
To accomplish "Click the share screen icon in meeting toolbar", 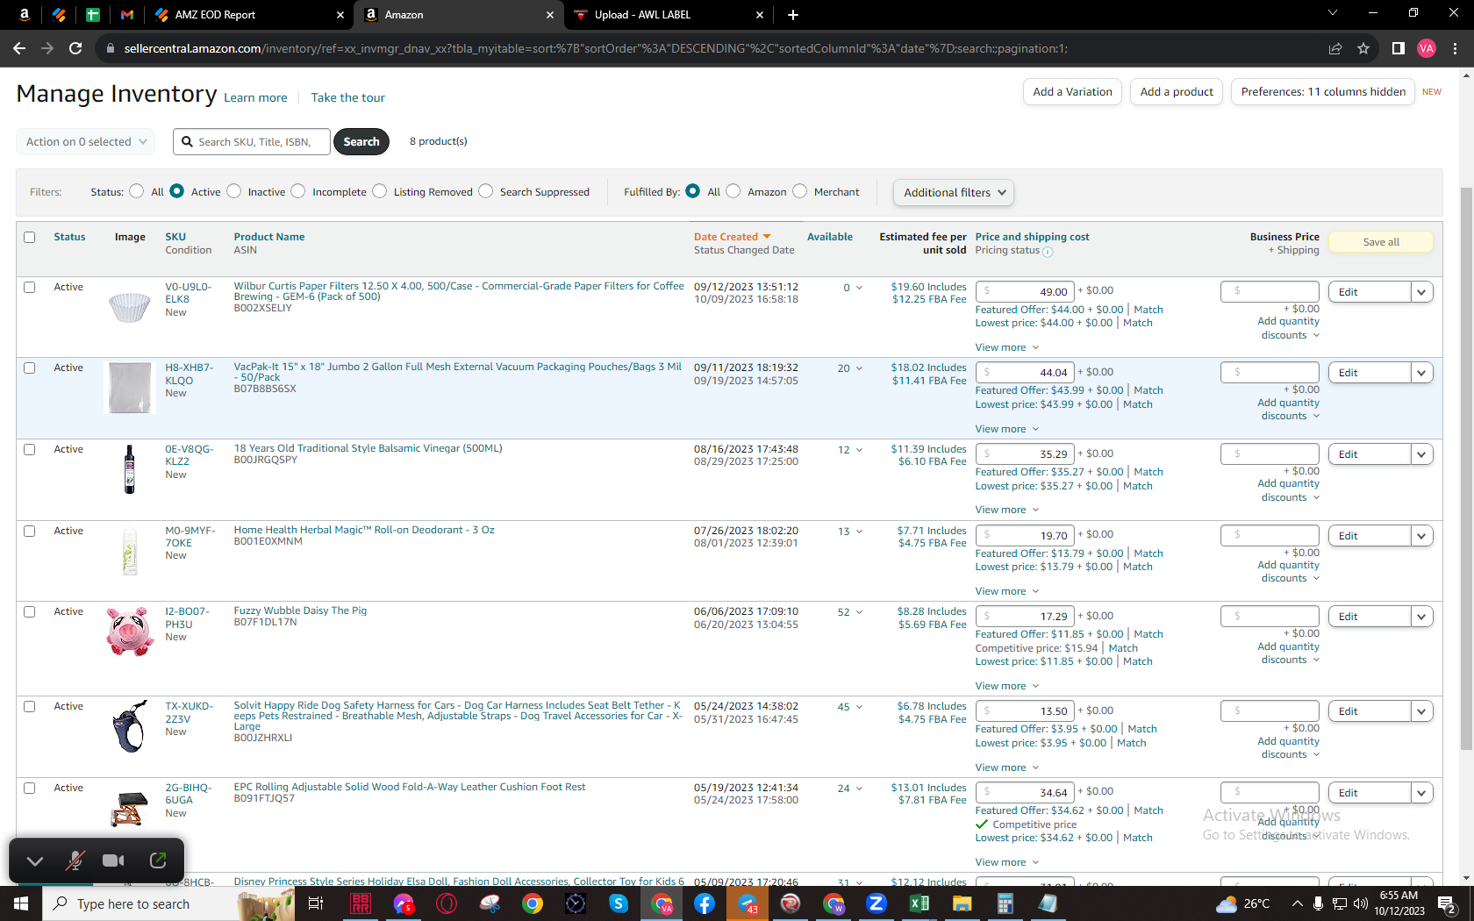I will coord(158,860).
